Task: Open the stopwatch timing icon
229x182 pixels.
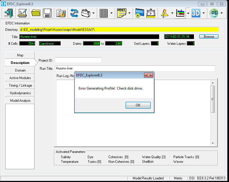Action: [151, 13]
